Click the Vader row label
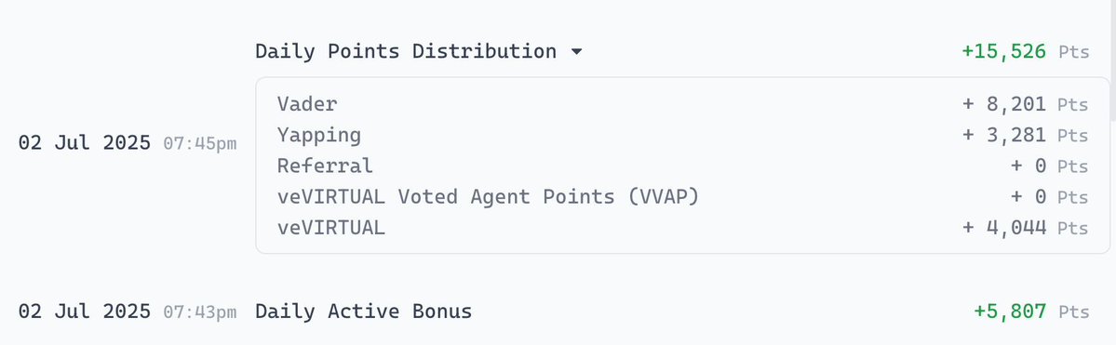Viewport: 1116px width, 345px height. pos(307,104)
